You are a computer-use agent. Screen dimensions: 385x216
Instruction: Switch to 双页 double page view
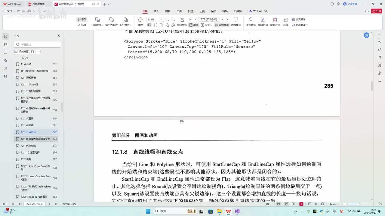pyautogui.click(x=207, y=25)
